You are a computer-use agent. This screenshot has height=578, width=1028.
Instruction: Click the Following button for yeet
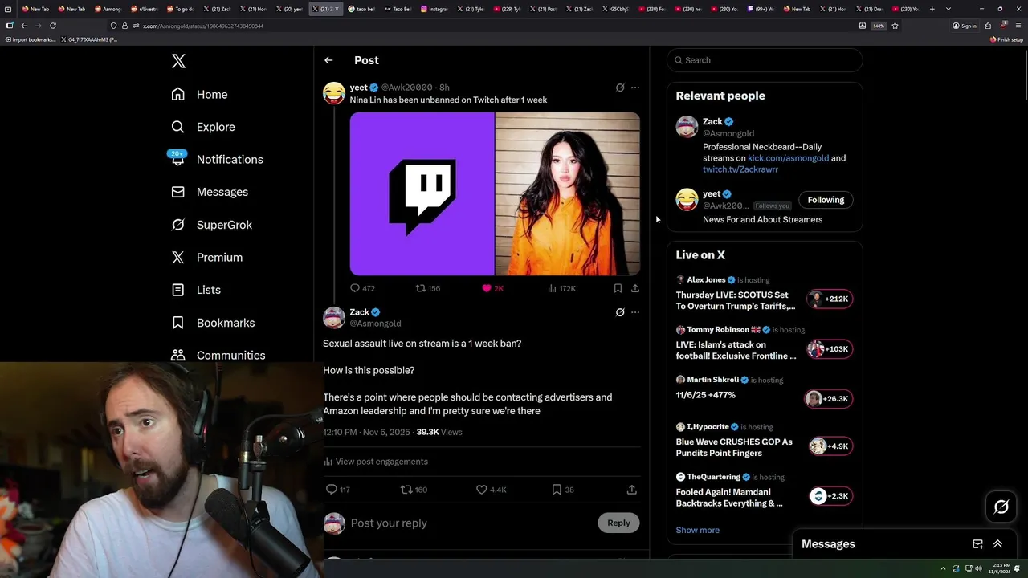pyautogui.click(x=826, y=200)
